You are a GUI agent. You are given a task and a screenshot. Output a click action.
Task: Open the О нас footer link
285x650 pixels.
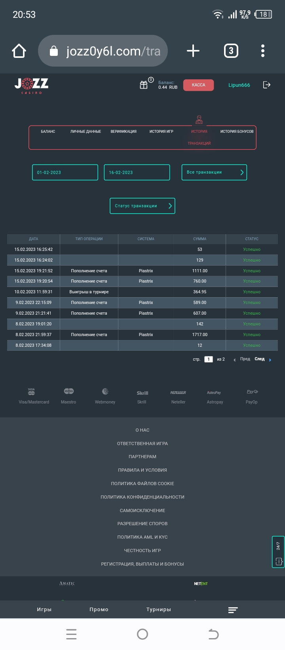coord(142,430)
